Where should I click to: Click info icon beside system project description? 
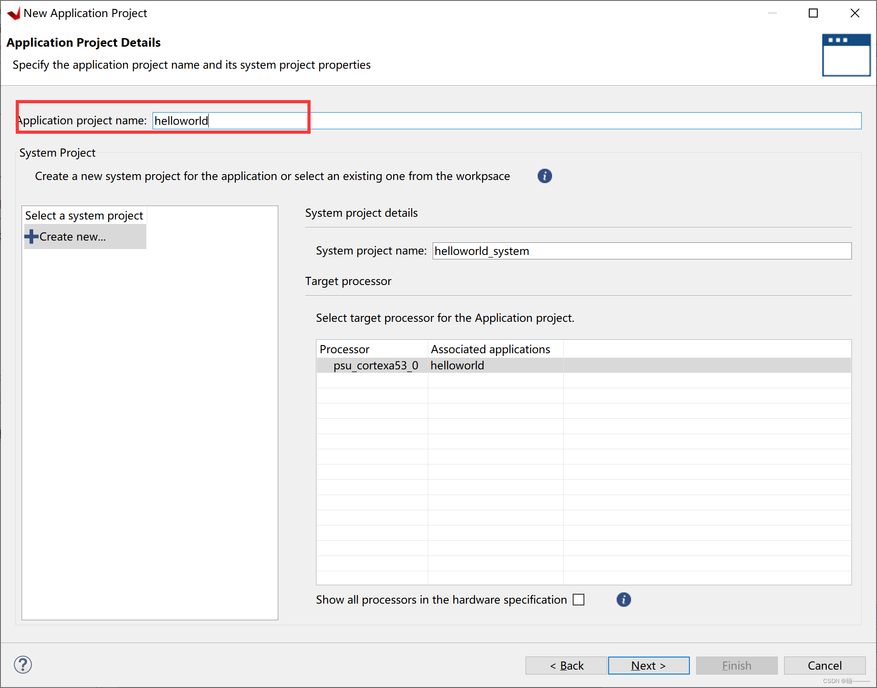pos(544,176)
